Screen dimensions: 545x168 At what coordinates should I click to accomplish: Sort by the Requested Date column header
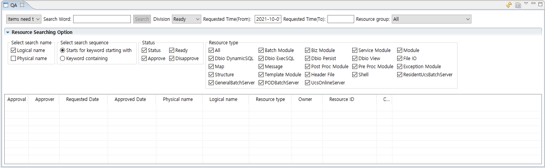[82, 99]
